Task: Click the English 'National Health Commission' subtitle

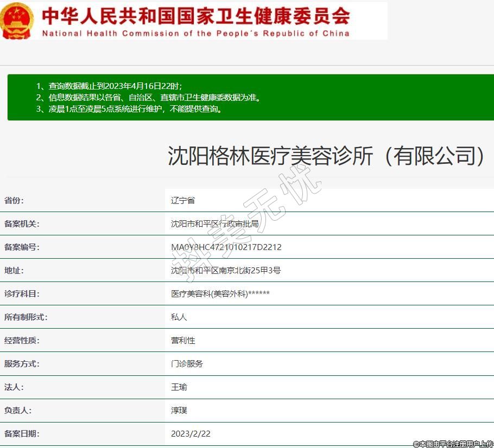Action: (195, 33)
